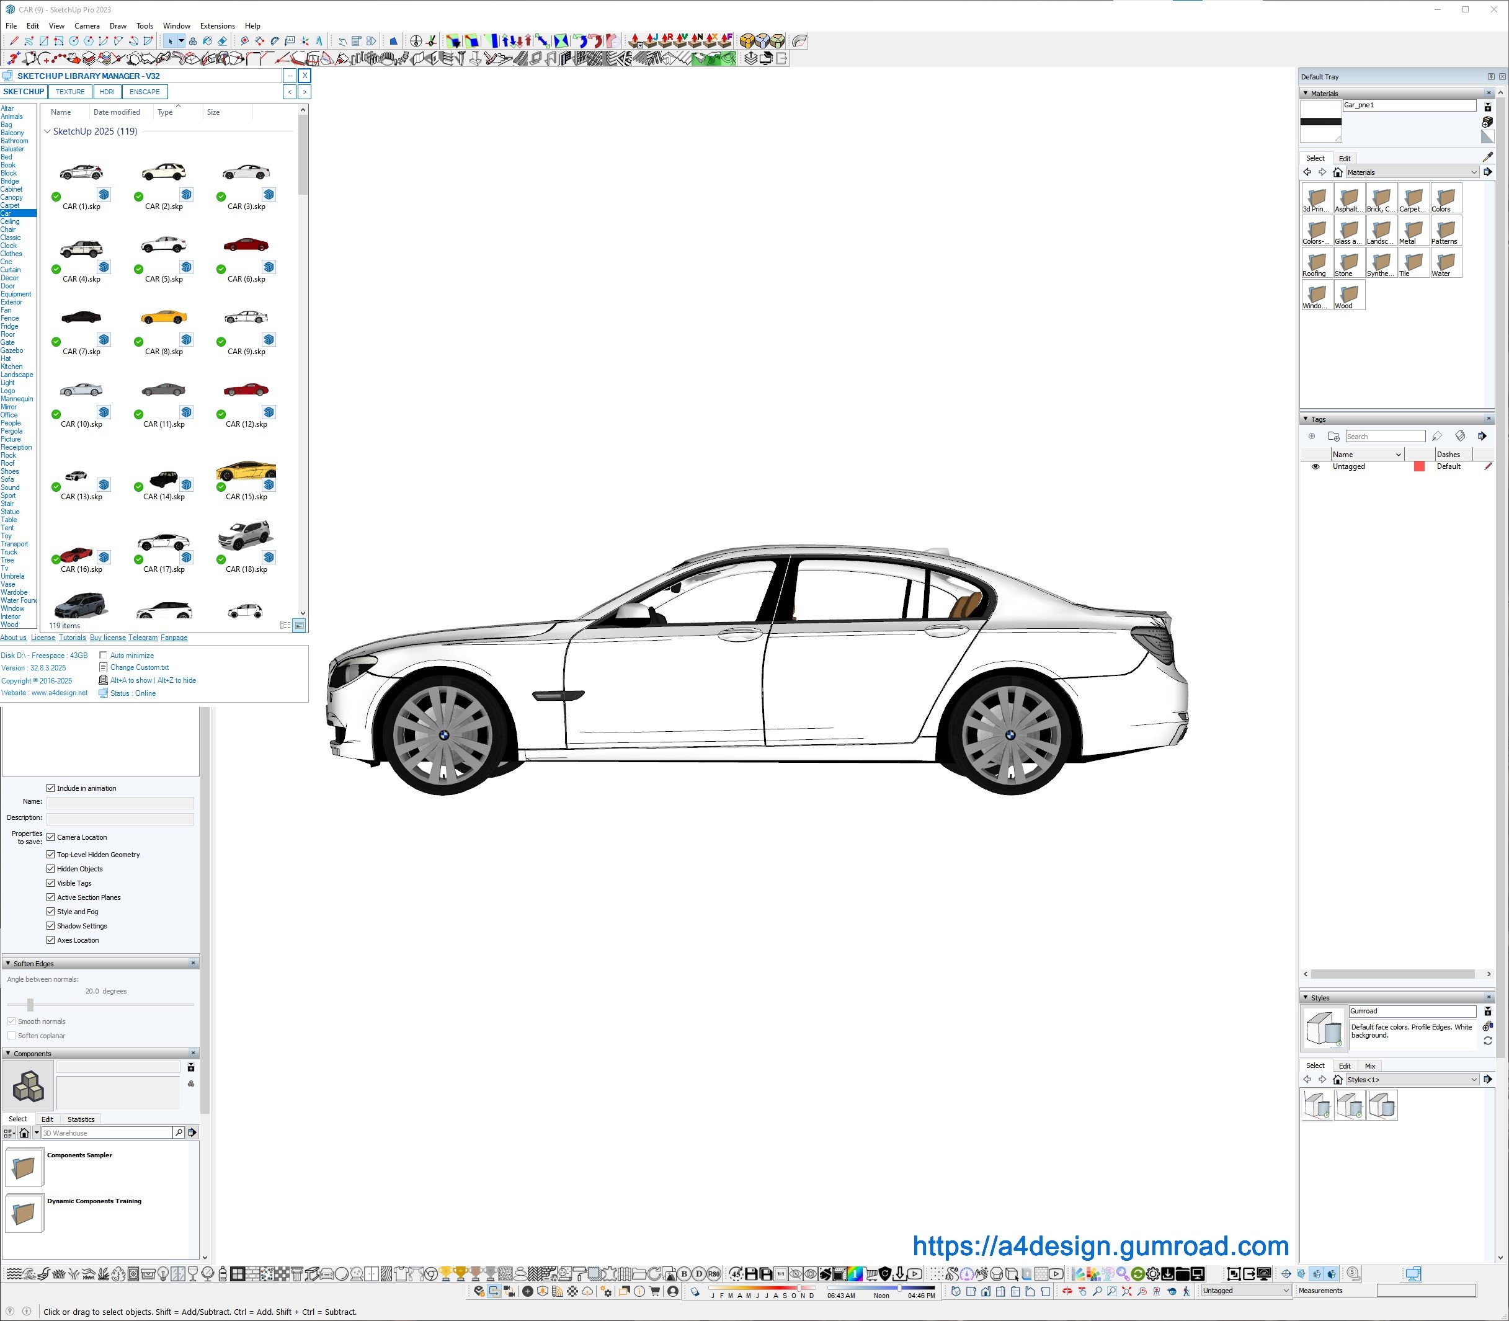Click the Buy license link
Image resolution: width=1509 pixels, height=1321 pixels.
tap(108, 638)
